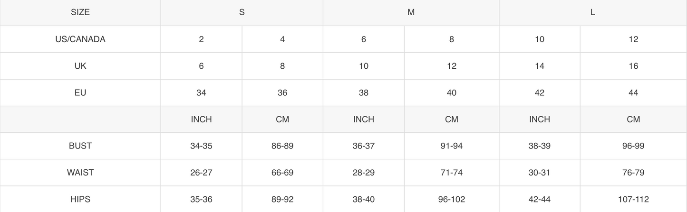The width and height of the screenshot is (687, 212).
Task: Click the SIZE header cell
Action: (x=80, y=12)
